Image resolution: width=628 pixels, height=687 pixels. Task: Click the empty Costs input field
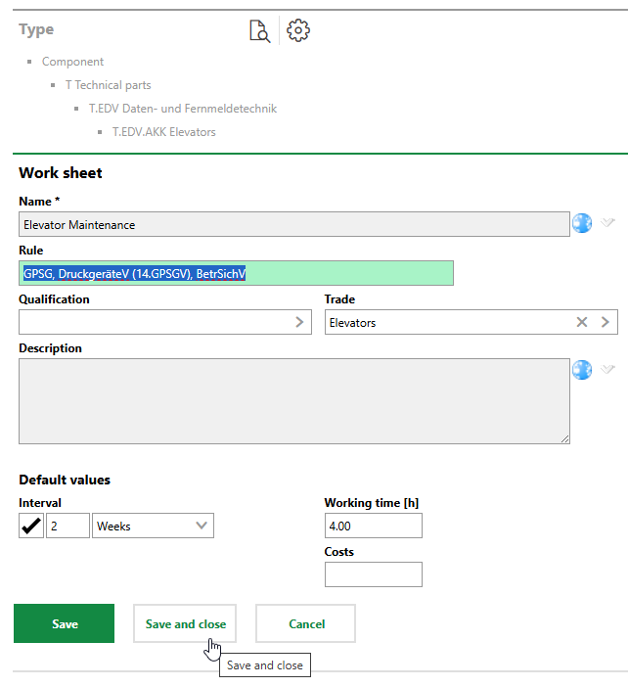pyautogui.click(x=373, y=574)
